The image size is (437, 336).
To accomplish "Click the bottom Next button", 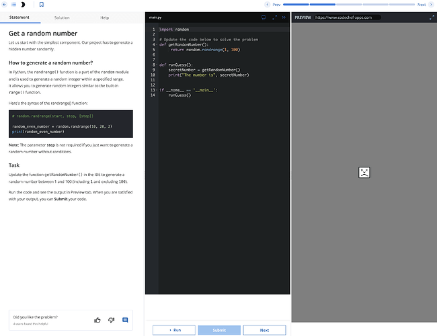I will point(264,330).
